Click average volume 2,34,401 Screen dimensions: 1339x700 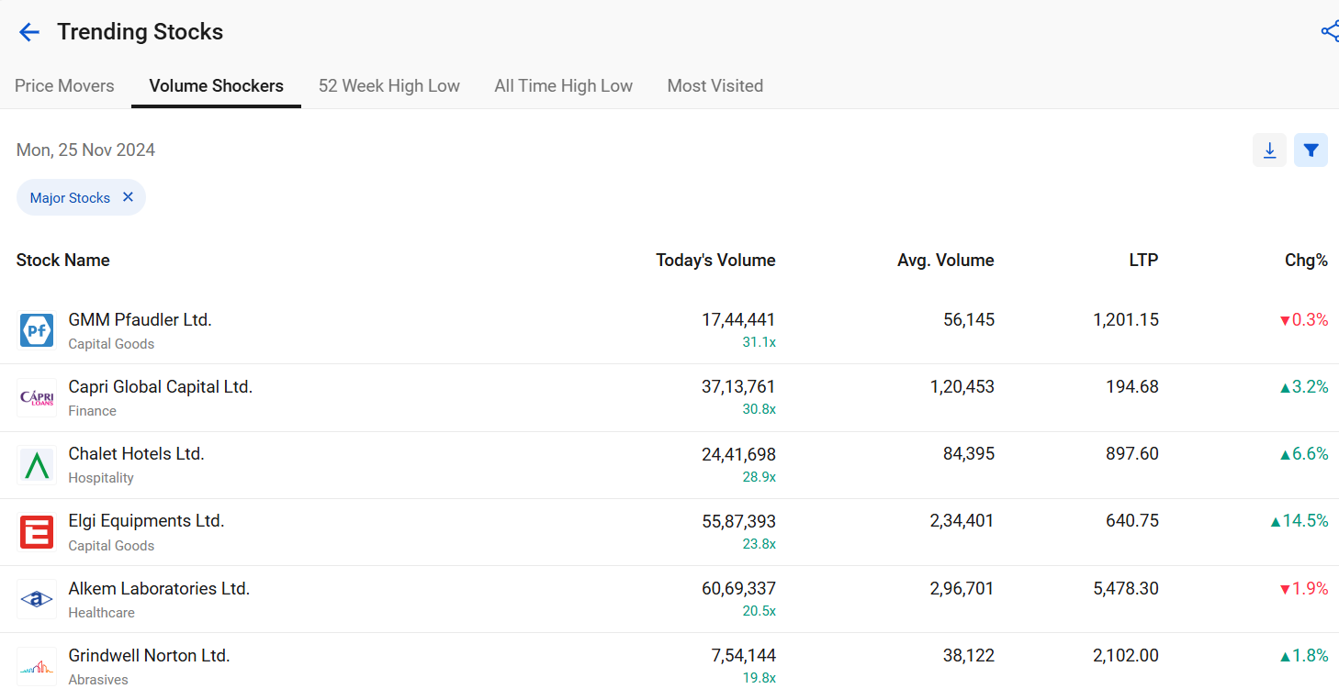click(x=962, y=520)
